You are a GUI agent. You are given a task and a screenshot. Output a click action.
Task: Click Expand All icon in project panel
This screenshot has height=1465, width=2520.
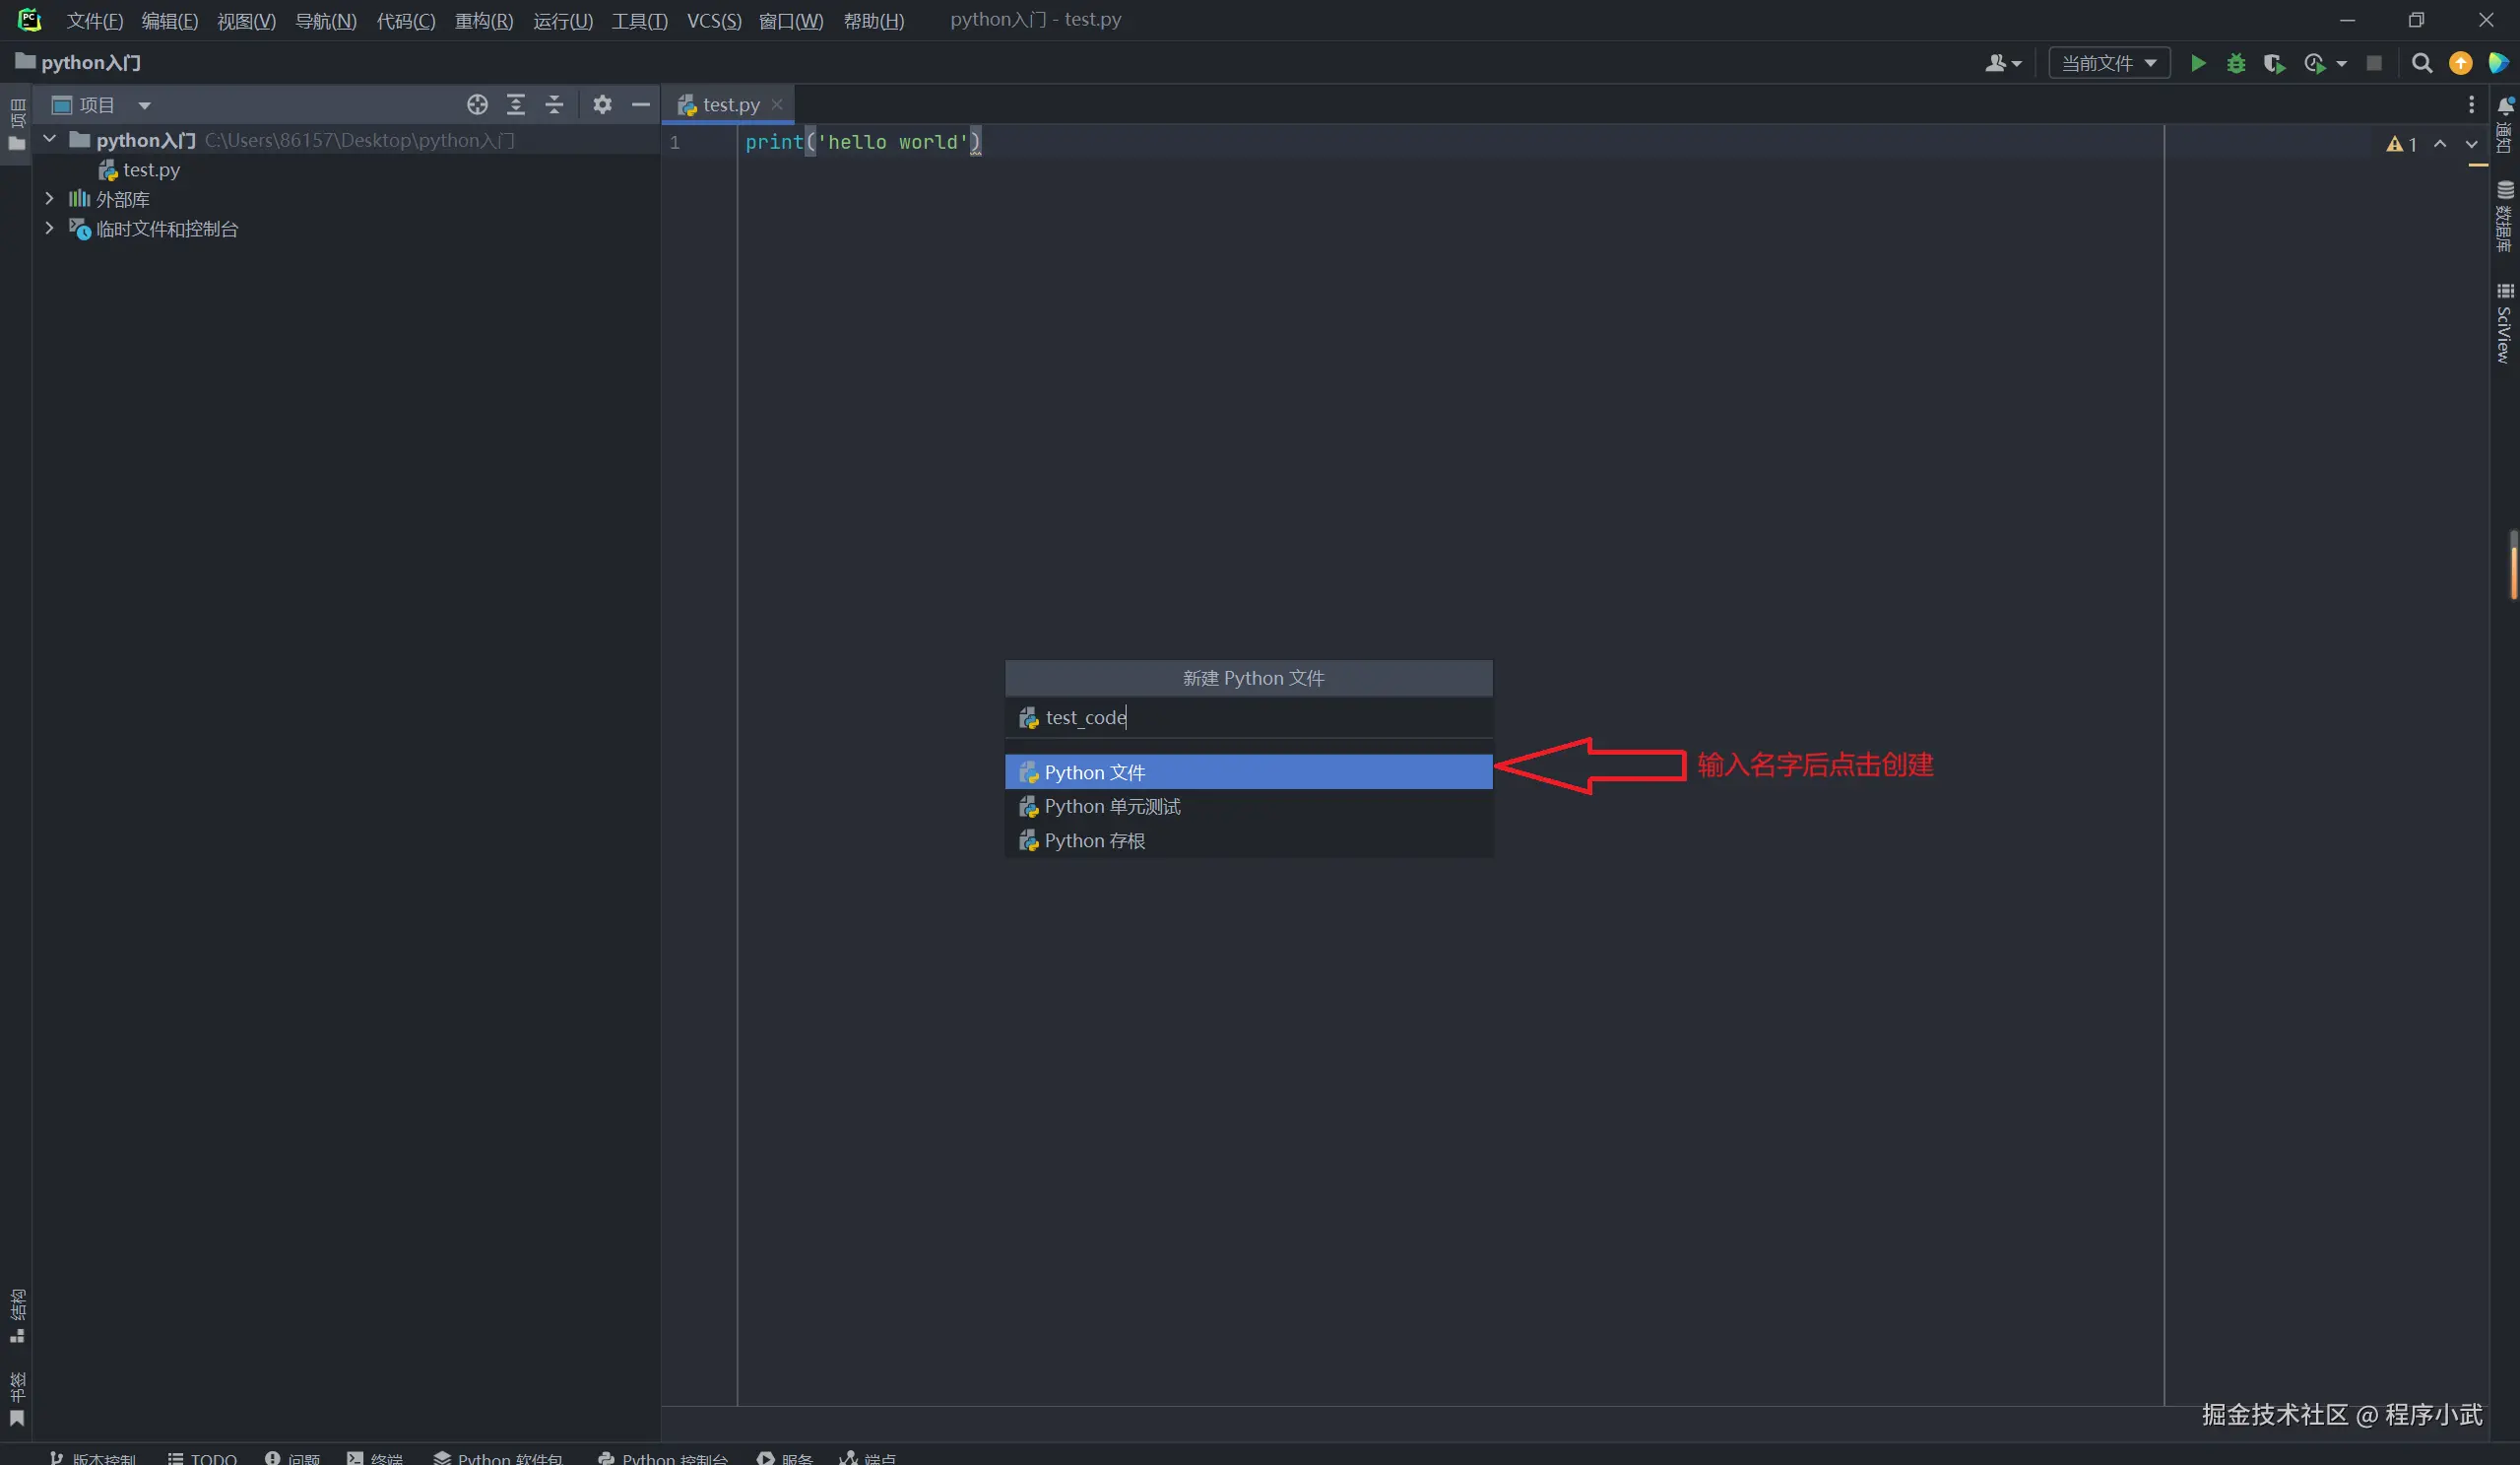516,104
